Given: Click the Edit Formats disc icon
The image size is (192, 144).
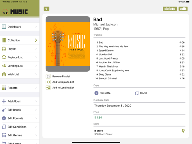Looking at the screenshot, I should click(x=4, y=118).
